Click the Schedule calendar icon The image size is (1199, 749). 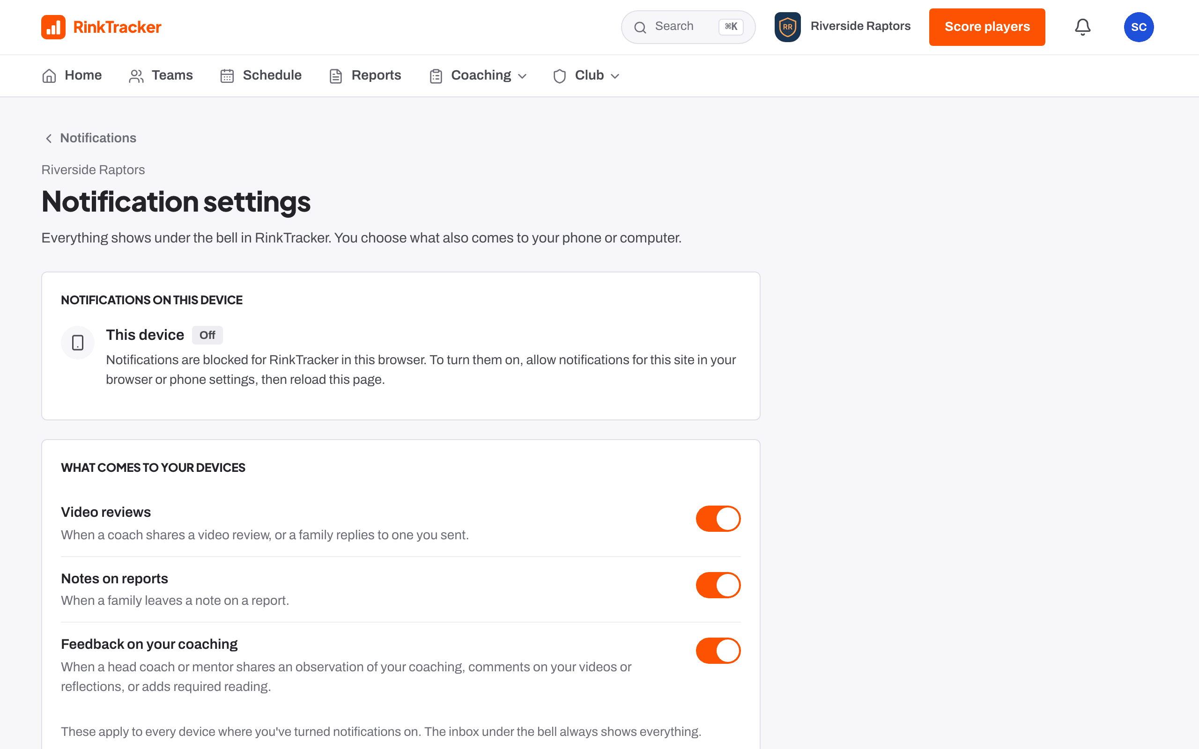point(227,76)
